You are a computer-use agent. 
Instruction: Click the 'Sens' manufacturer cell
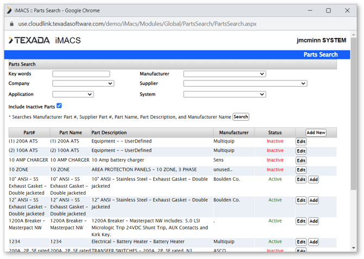218,160
